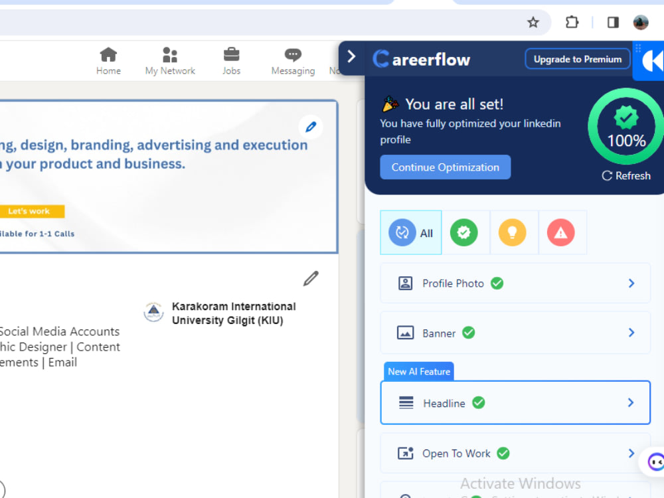This screenshot has height=498, width=664.
Task: Expand Headline chevron arrow
Action: point(631,403)
